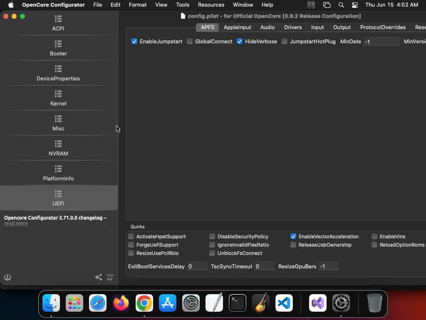
Task: Open Finder from the Dock
Action: pos(51,303)
